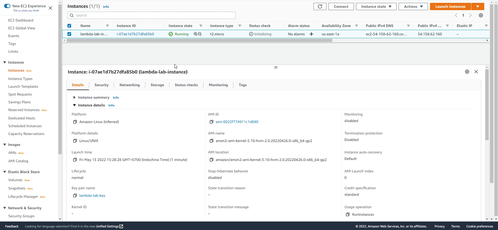This screenshot has width=498, height=230.
Task: Click the Connect button
Action: tap(341, 6)
